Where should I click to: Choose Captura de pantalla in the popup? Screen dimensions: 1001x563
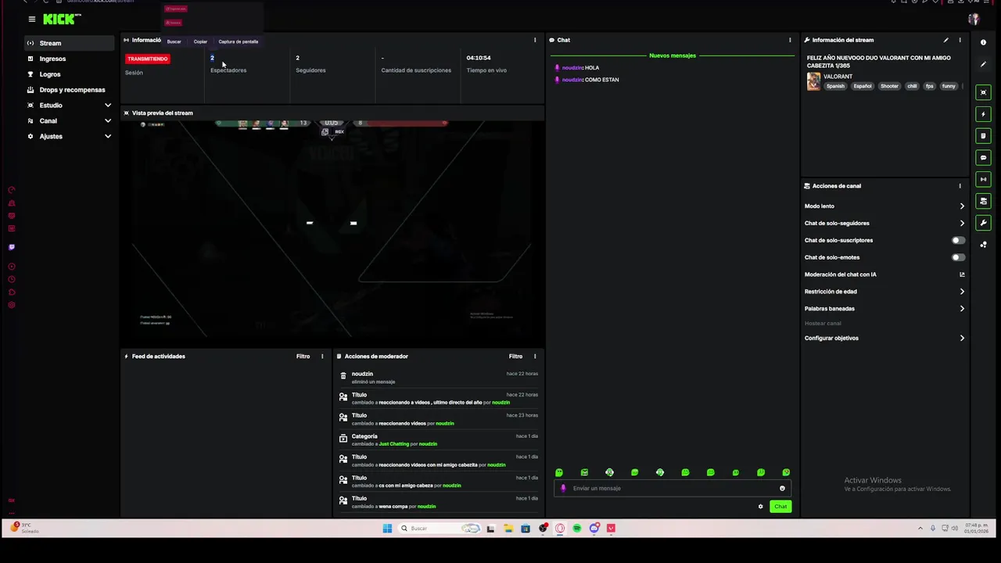tap(238, 41)
